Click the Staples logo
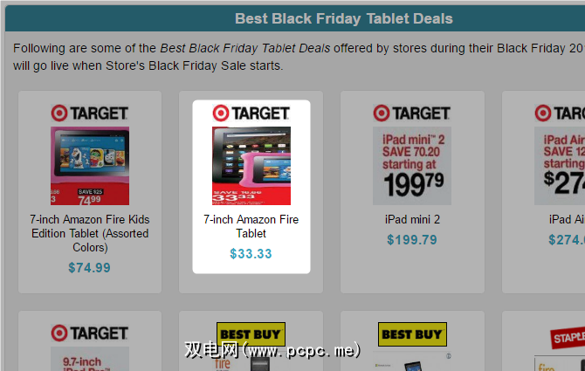Viewport: 585px width, 371px height. 566,339
